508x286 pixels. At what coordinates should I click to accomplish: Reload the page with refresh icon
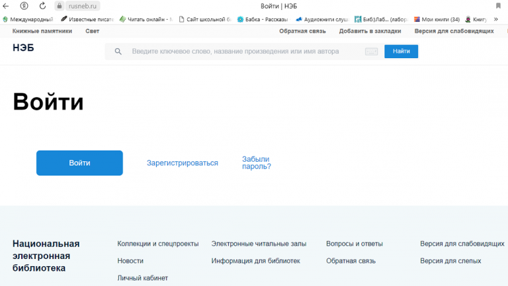[43, 6]
